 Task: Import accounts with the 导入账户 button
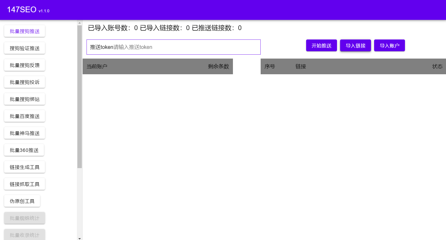pos(390,45)
